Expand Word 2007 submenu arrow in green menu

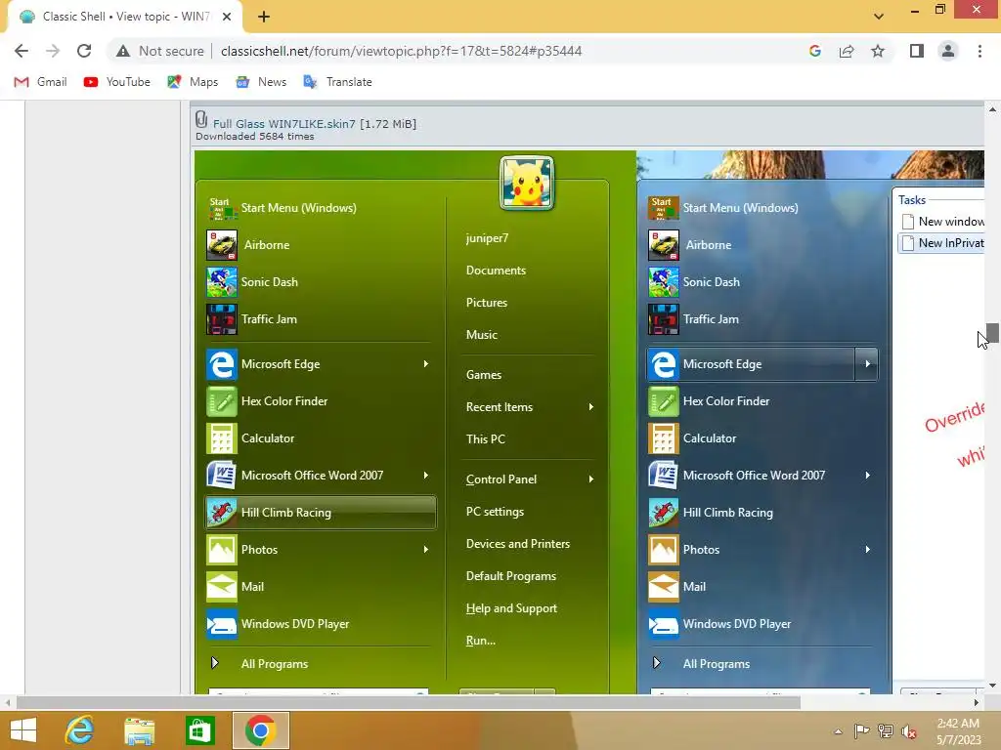[x=426, y=476]
